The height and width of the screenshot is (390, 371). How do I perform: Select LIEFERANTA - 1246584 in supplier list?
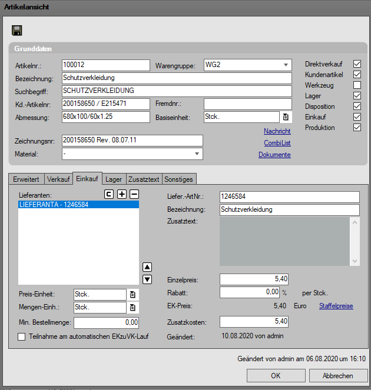coord(78,205)
